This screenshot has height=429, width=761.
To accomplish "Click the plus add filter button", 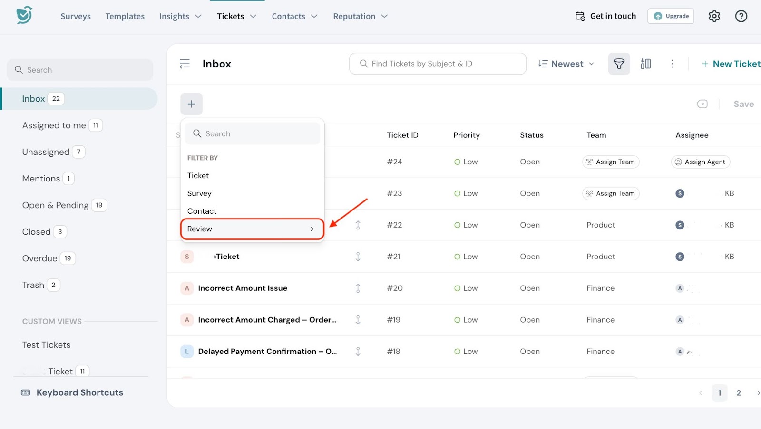I will click(x=191, y=104).
